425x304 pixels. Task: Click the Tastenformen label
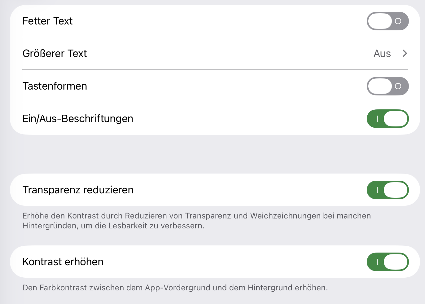click(x=55, y=86)
